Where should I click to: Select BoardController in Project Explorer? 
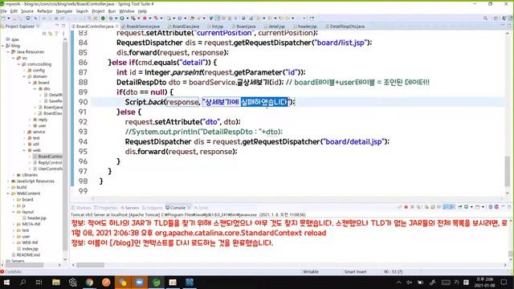47,157
